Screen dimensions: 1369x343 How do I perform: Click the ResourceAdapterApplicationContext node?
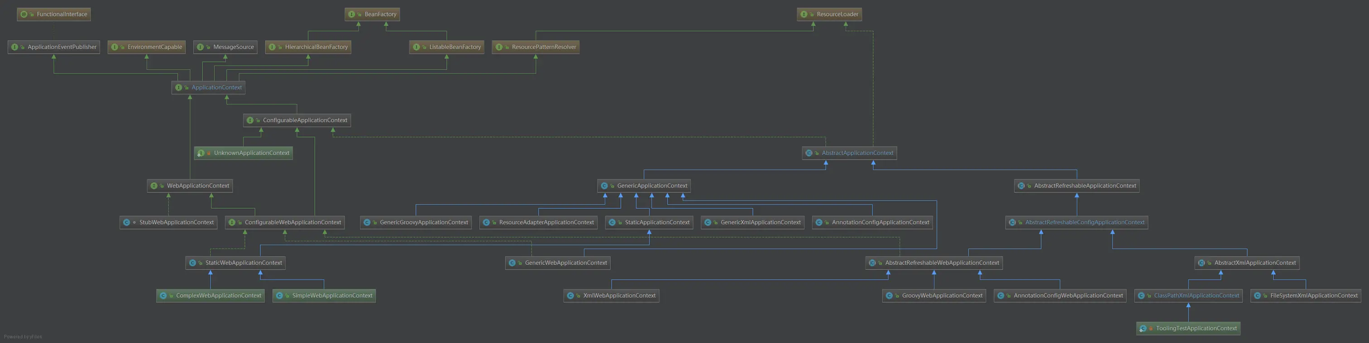538,223
